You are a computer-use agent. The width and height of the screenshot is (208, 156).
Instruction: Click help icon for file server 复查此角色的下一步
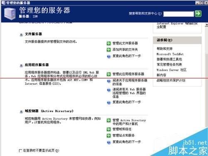coord(109,56)
